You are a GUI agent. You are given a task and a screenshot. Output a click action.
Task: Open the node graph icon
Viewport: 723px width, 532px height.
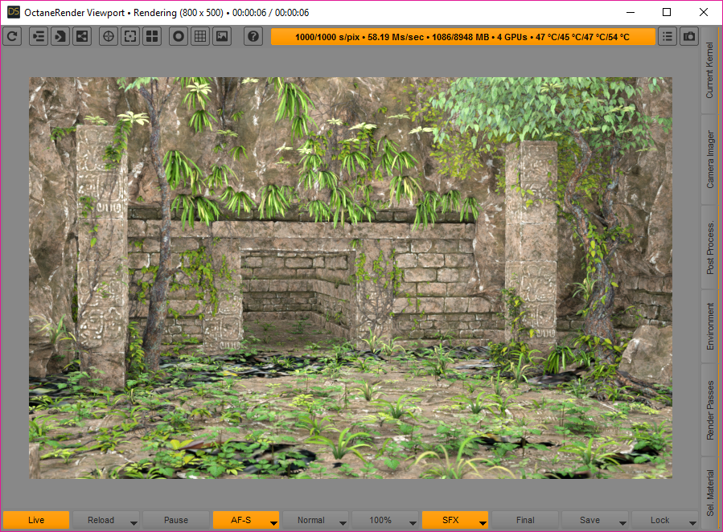82,36
